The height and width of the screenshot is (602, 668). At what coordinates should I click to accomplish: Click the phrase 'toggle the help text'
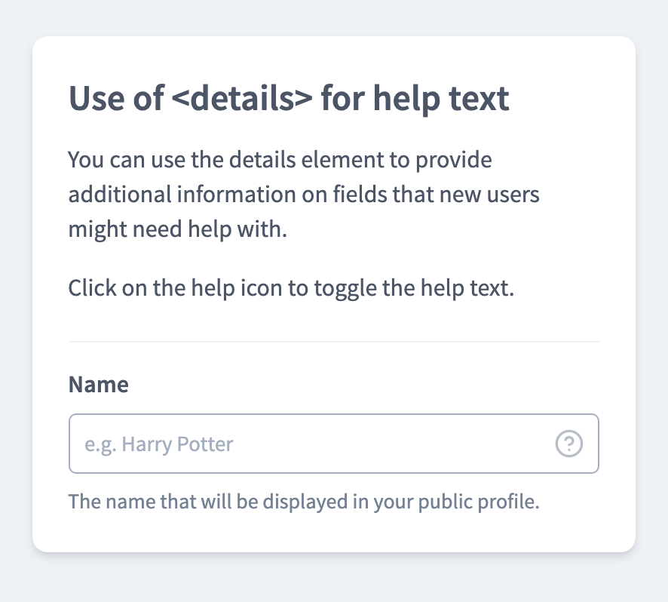pos(414,288)
